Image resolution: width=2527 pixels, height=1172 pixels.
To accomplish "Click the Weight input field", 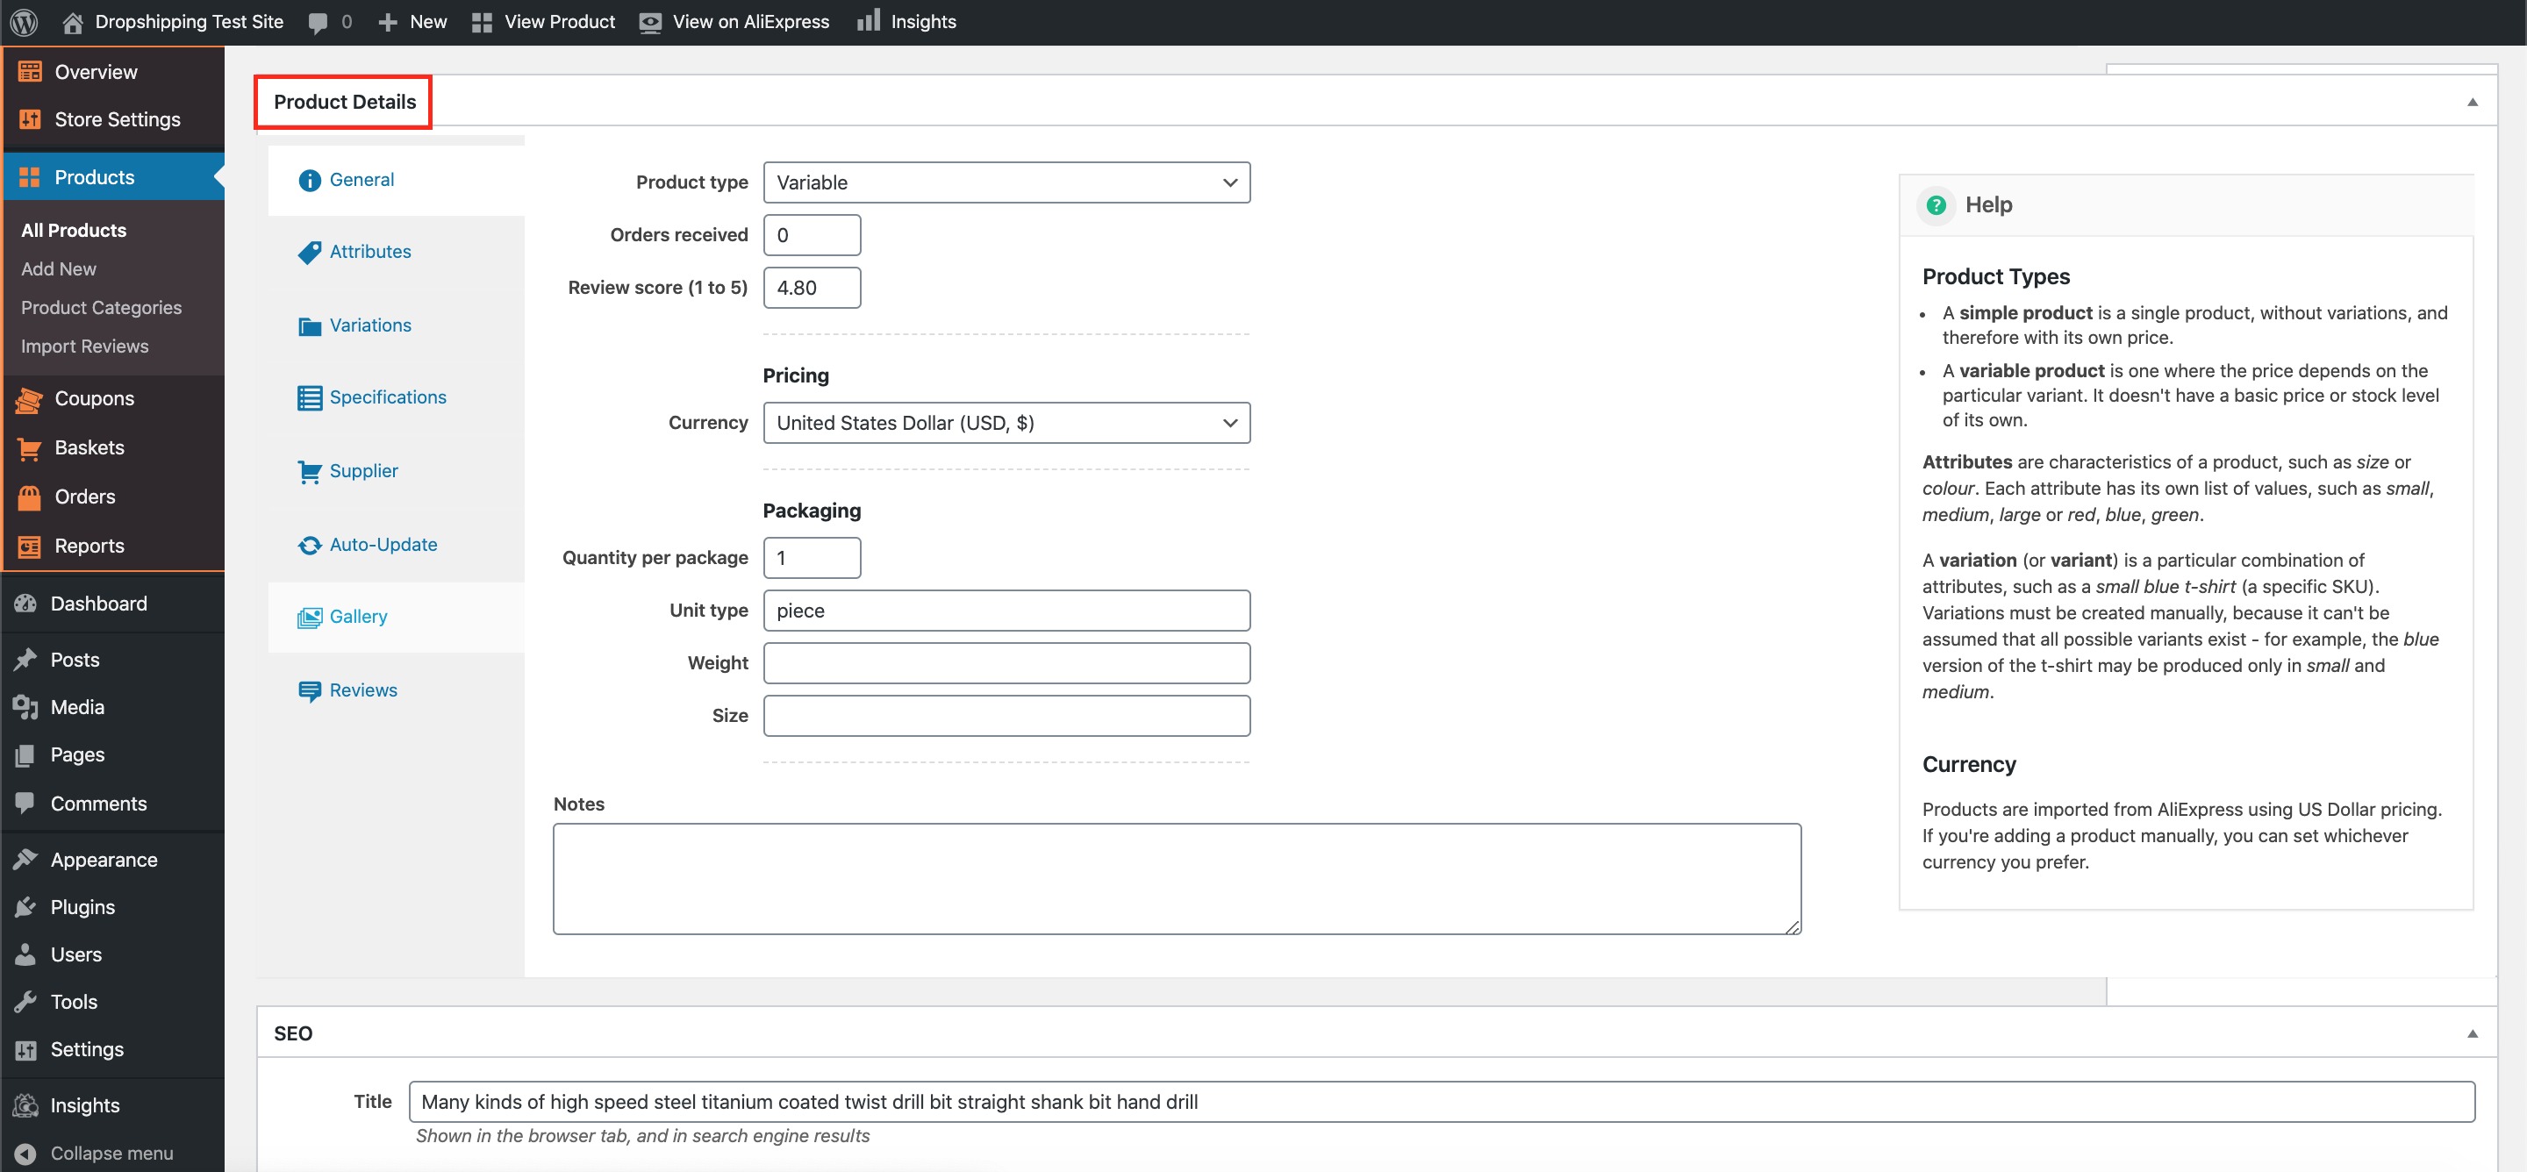I will click(x=1006, y=663).
